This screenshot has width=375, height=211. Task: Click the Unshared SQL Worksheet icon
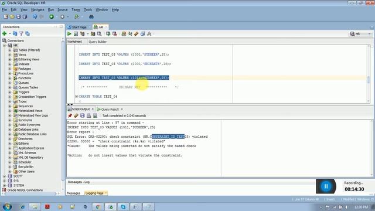[x=124, y=34]
